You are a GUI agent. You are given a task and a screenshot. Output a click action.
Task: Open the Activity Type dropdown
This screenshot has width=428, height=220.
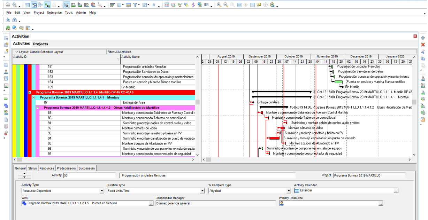pos(102,191)
